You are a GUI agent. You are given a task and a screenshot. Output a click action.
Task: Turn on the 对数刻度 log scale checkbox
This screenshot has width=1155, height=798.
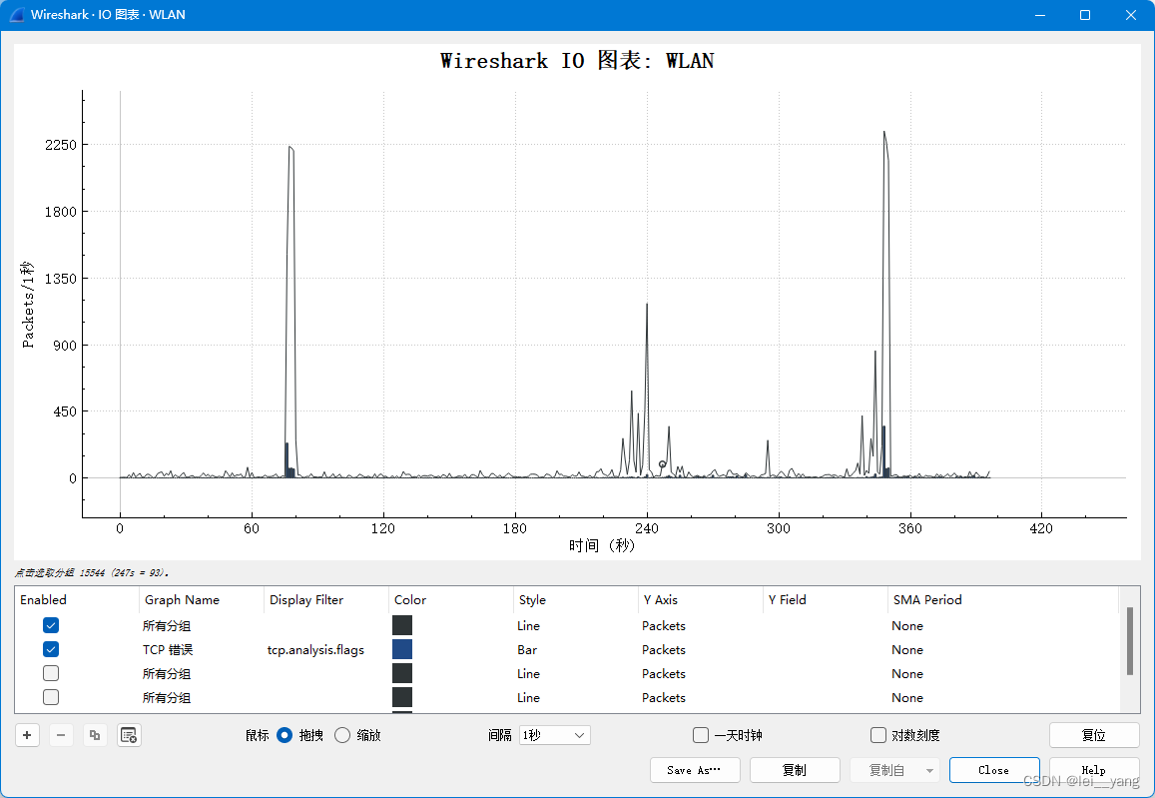[x=878, y=735]
